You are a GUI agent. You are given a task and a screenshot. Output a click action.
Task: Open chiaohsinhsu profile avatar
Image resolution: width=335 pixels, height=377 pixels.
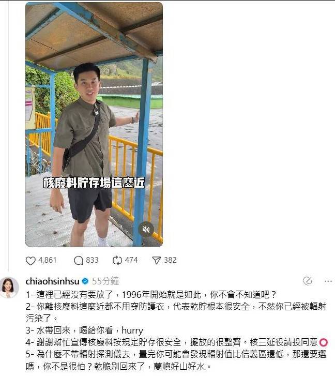tap(9, 287)
